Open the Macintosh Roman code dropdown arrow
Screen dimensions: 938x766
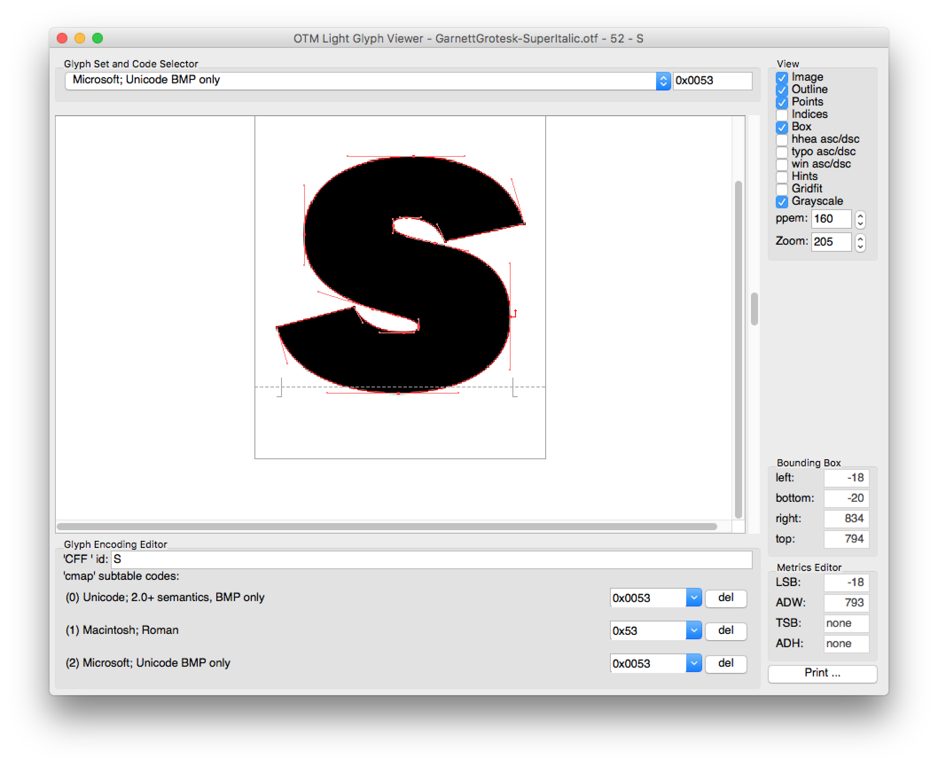click(694, 630)
